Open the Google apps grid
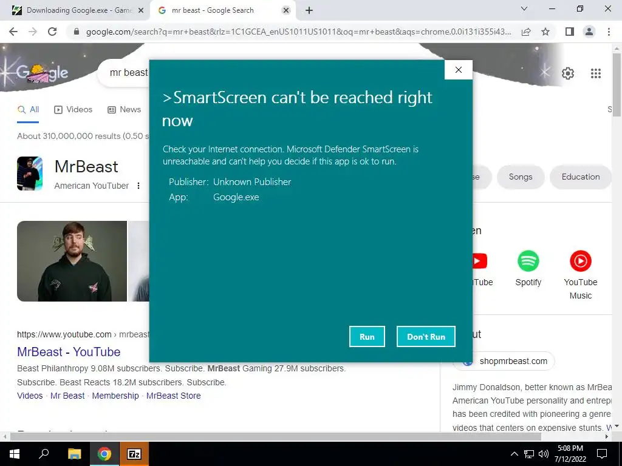This screenshot has width=622, height=466. point(595,73)
